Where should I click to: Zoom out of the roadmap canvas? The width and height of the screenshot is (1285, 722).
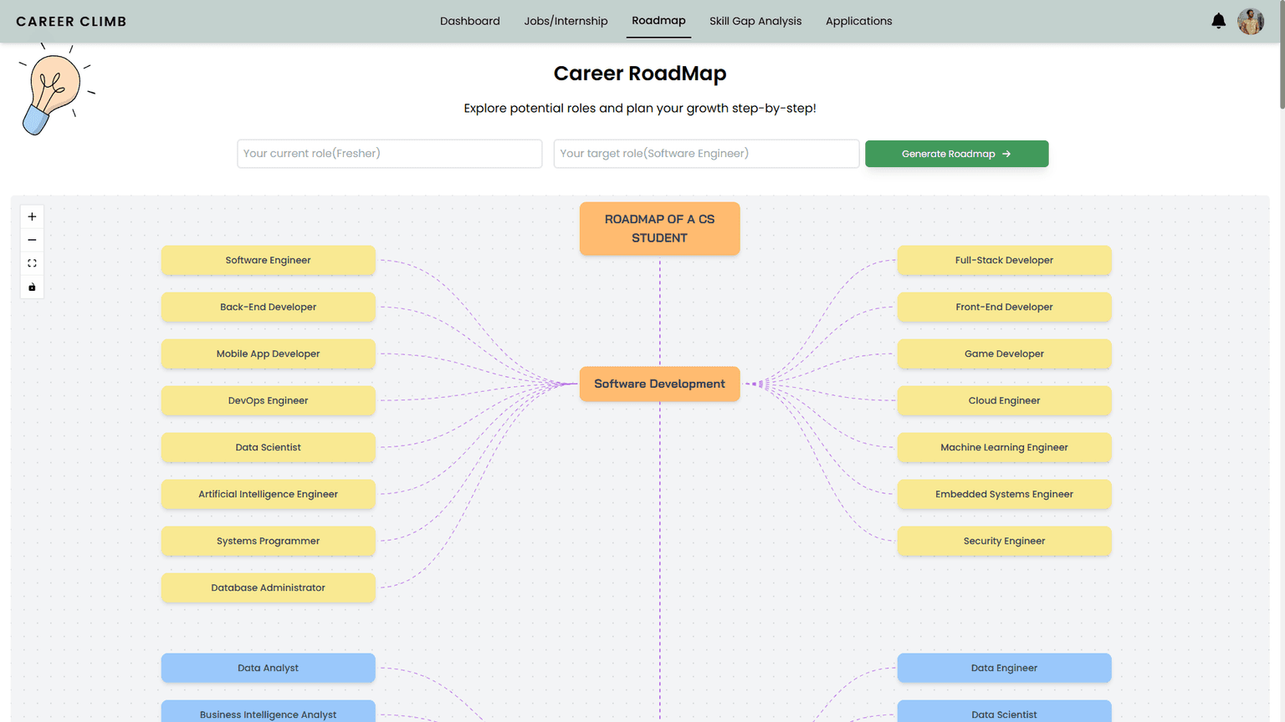[x=32, y=240]
